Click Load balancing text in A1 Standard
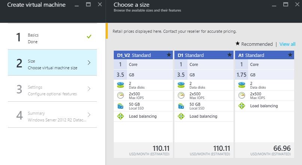 264,106
